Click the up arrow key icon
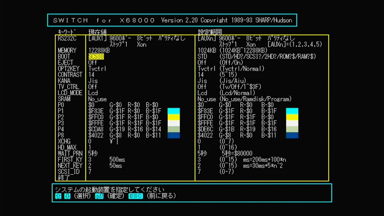The height and width of the screenshot is (216, 384). tap(58, 196)
